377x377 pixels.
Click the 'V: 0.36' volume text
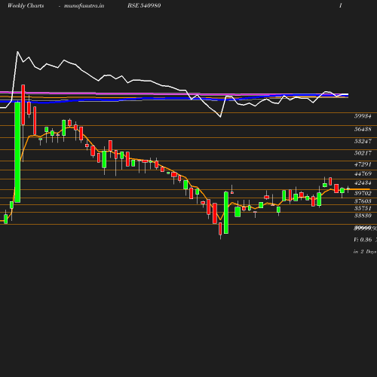tap(363, 240)
